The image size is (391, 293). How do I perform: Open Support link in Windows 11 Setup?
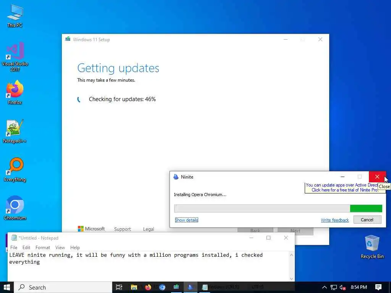(x=123, y=229)
